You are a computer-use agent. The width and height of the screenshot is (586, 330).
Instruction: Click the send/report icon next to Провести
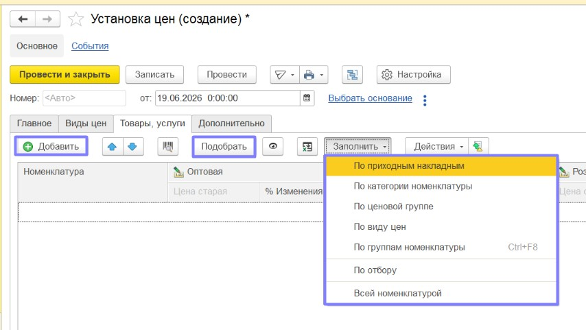280,75
